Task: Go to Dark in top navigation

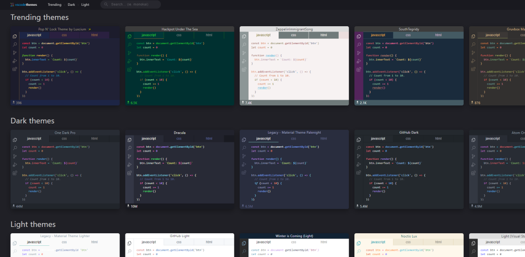Action: (71, 5)
